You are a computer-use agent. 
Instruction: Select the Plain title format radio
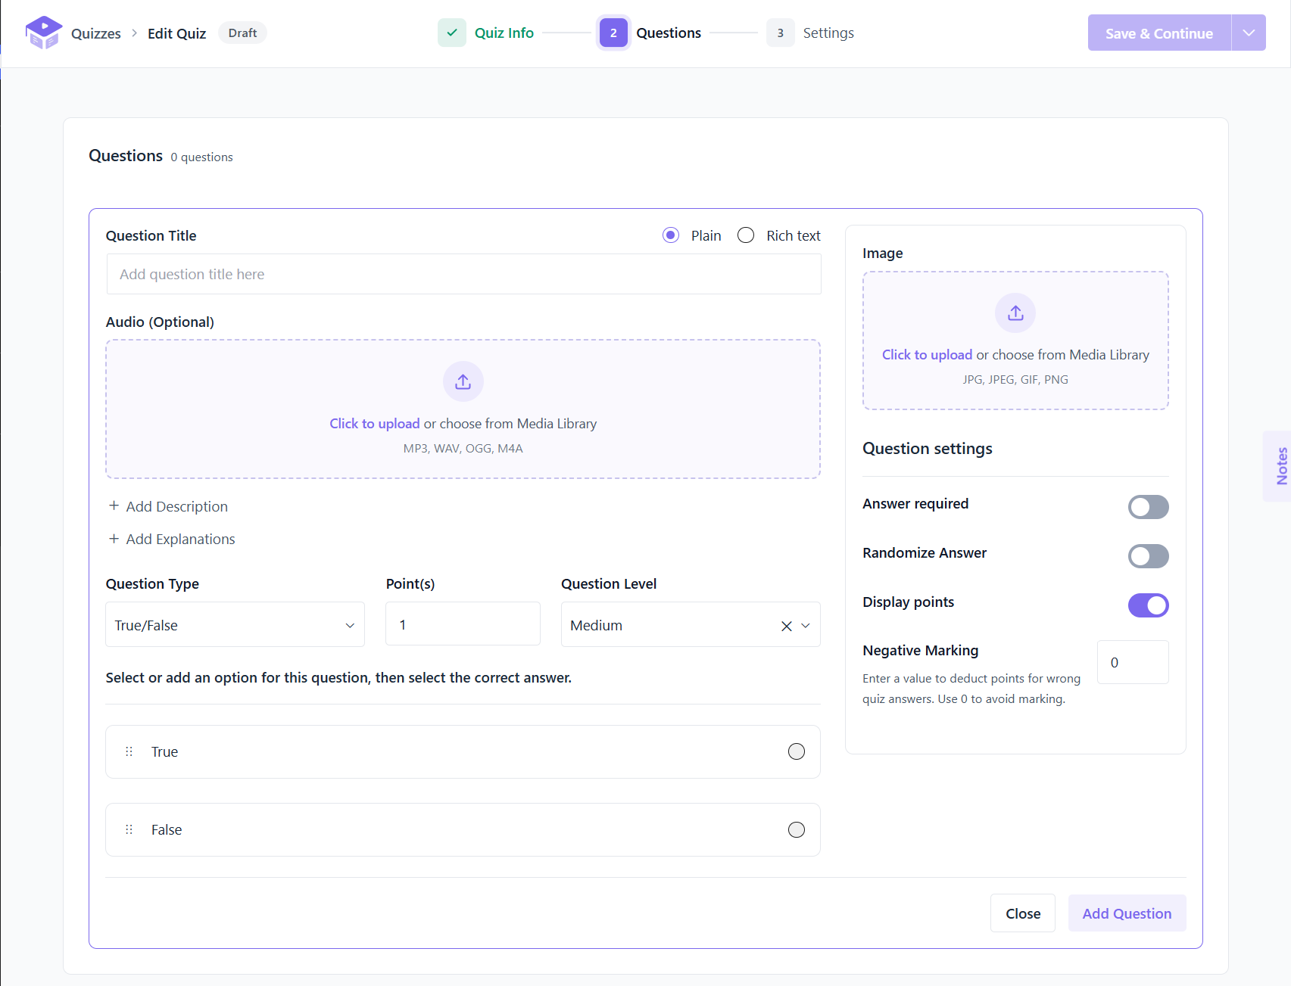point(671,235)
